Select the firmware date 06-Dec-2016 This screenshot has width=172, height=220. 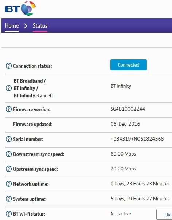click(x=125, y=124)
